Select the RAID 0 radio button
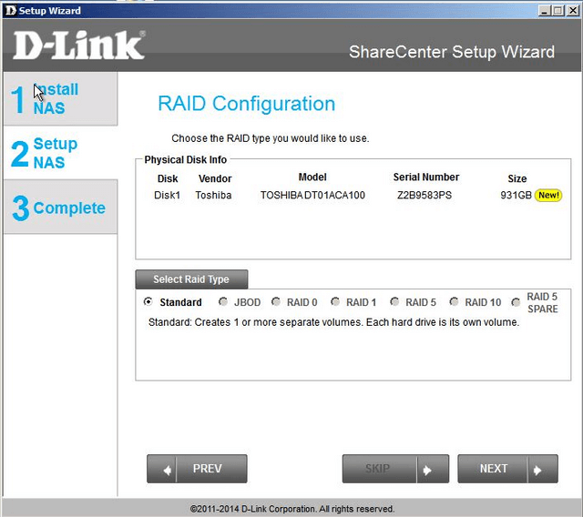 tap(275, 301)
